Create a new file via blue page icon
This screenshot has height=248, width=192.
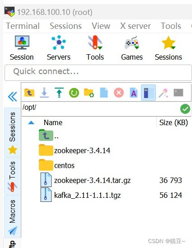tap(104, 93)
